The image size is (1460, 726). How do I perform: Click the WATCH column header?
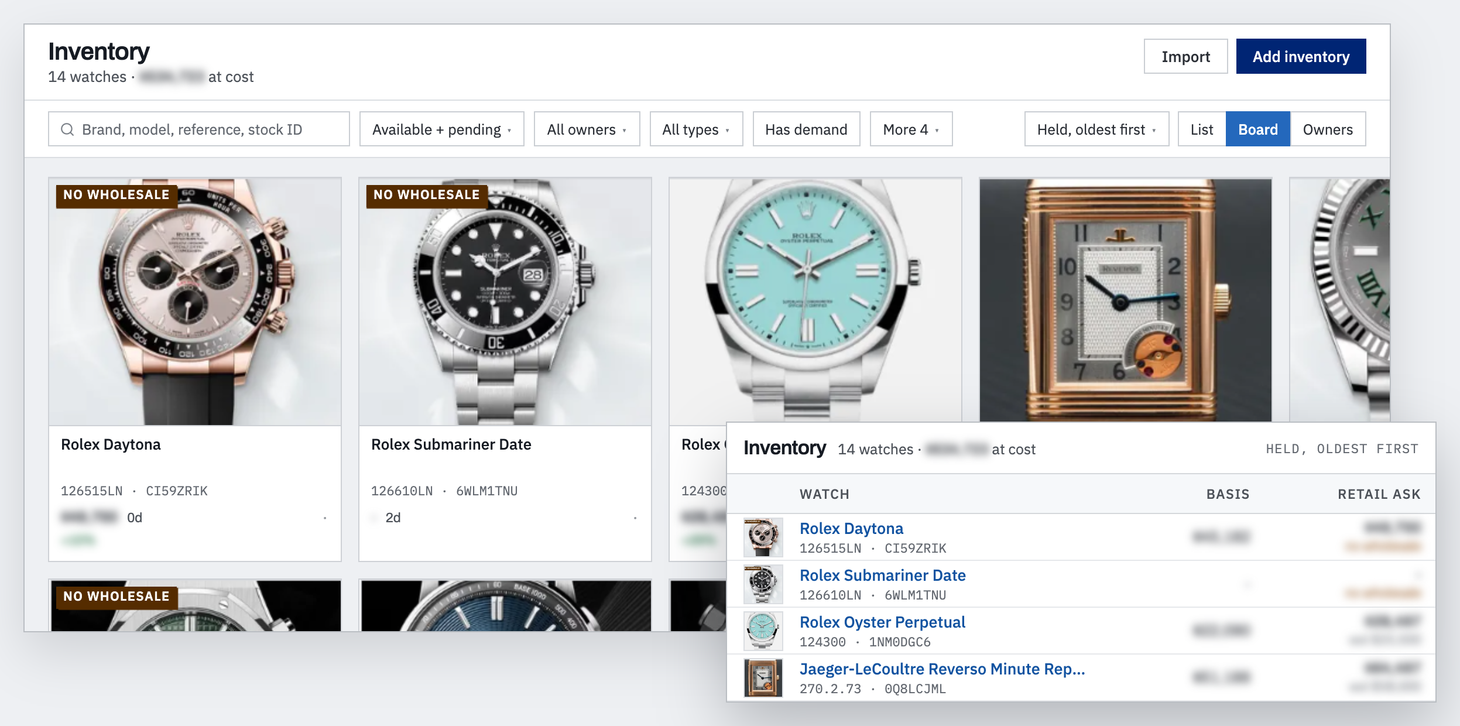click(824, 494)
